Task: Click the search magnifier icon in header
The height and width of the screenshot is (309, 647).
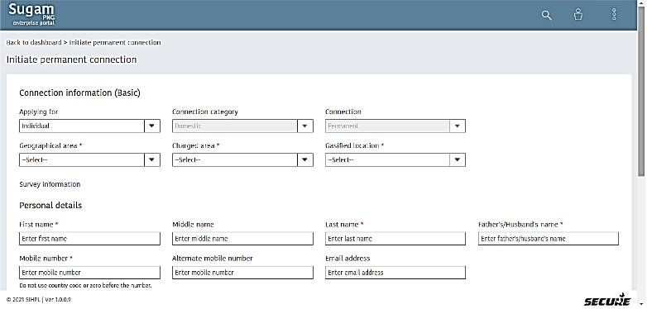Action: [x=546, y=15]
